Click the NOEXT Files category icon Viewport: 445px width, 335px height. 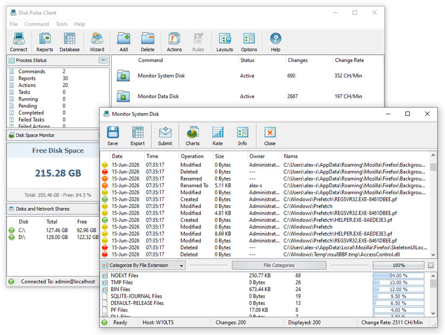[105, 275]
